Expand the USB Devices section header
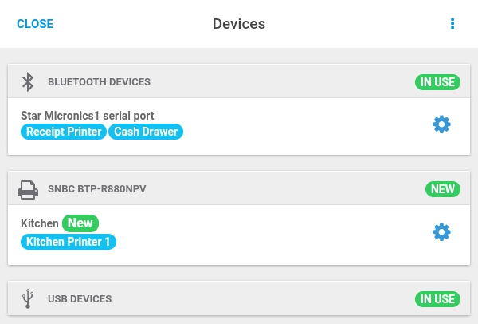Image resolution: width=478 pixels, height=324 pixels. pyautogui.click(x=239, y=298)
